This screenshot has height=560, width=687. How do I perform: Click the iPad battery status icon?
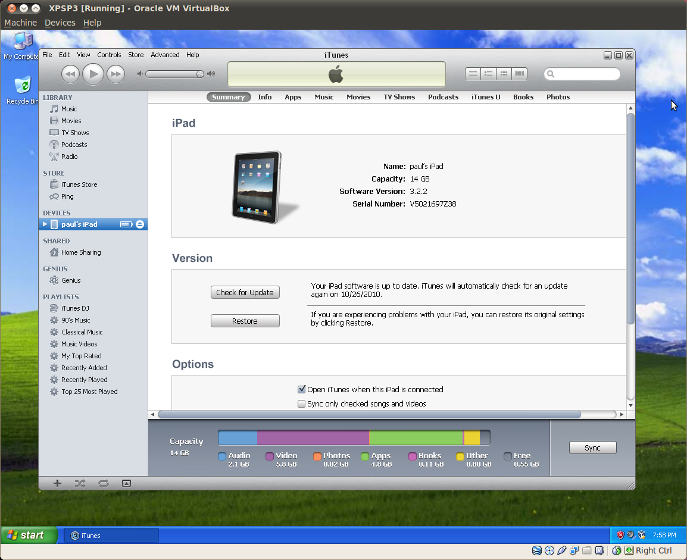pos(126,224)
